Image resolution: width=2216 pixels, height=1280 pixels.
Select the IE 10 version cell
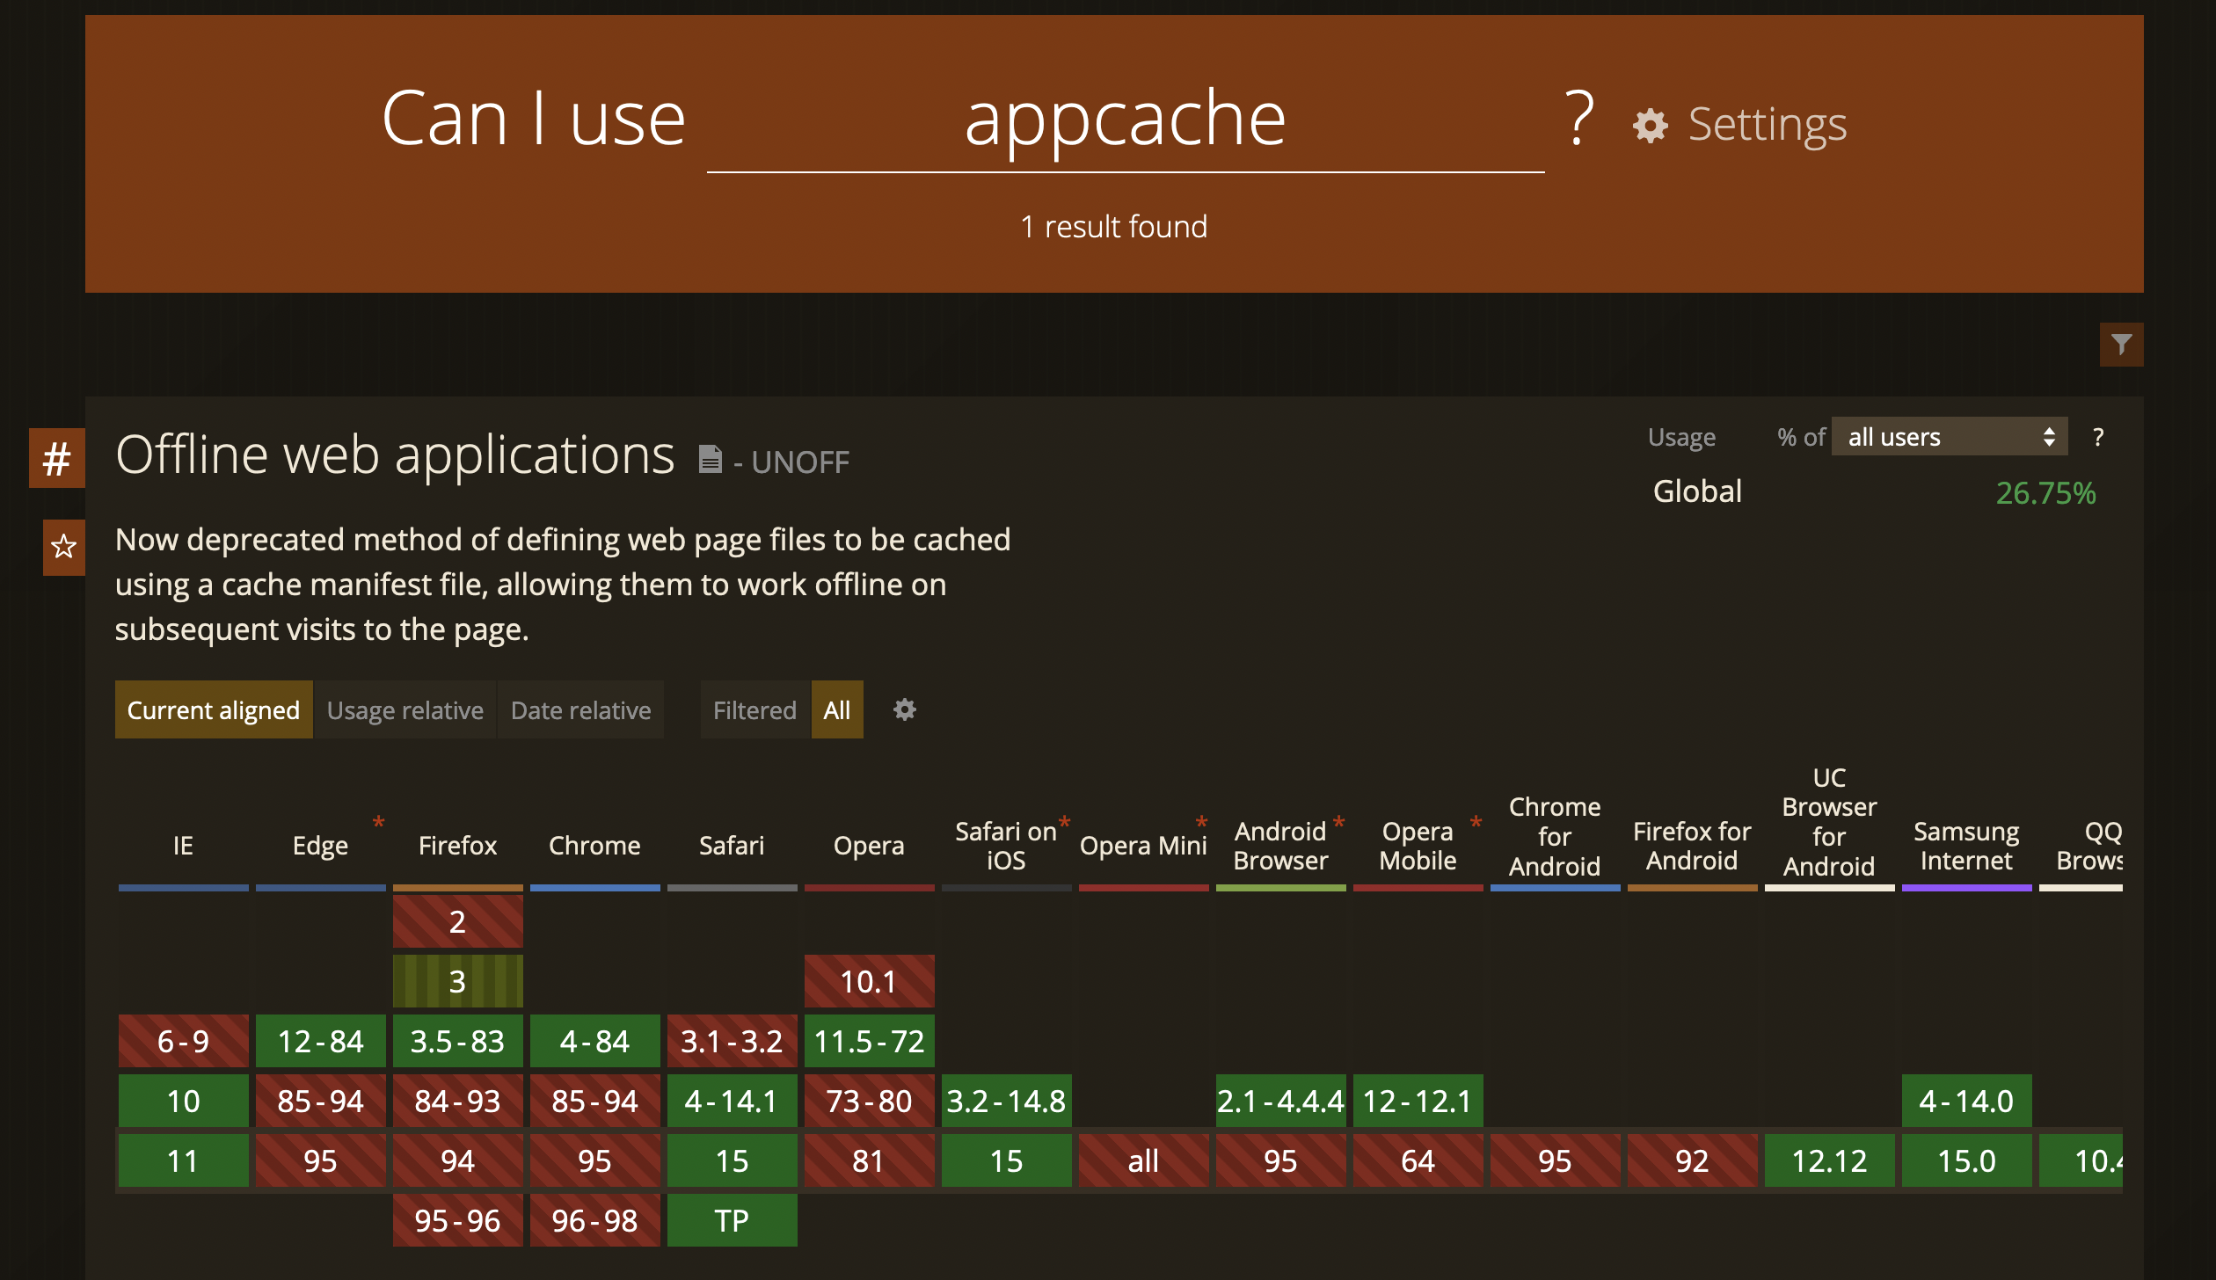point(184,1101)
